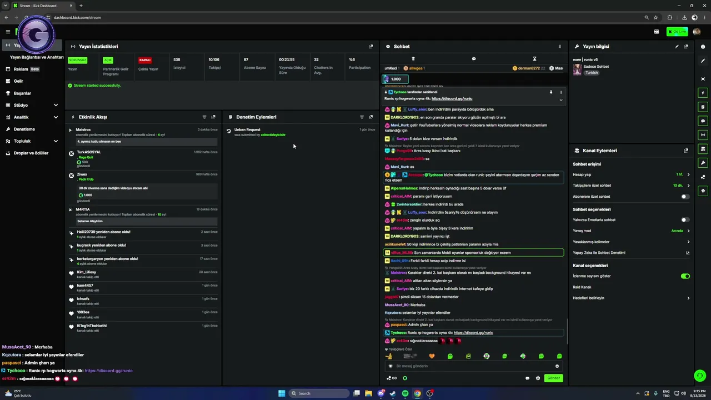Image resolution: width=711 pixels, height=400 pixels.
Task: Click the Turkish language tag
Action: pyautogui.click(x=592, y=73)
